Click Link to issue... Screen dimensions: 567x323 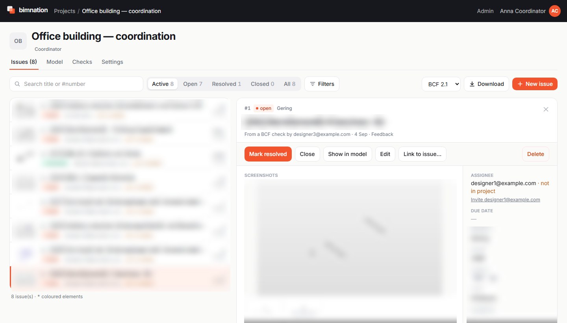pos(422,154)
